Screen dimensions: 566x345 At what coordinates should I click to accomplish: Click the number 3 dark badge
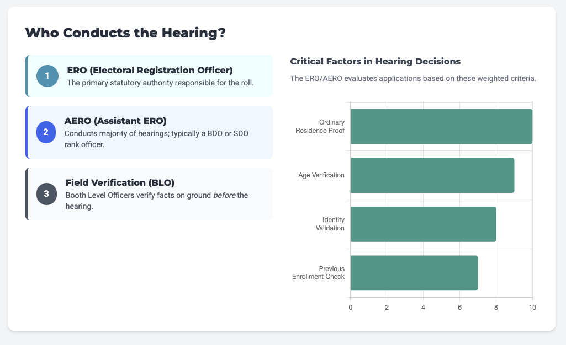(46, 193)
